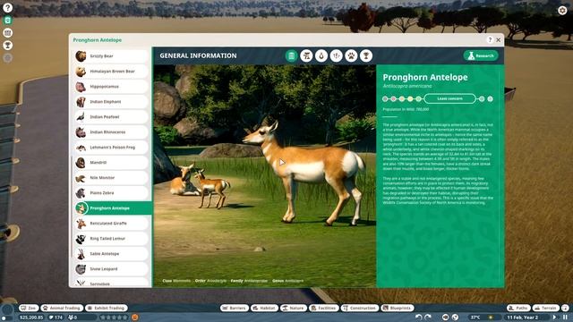Open the Blueprints menu
The width and height of the screenshot is (573, 322).
pos(398,308)
